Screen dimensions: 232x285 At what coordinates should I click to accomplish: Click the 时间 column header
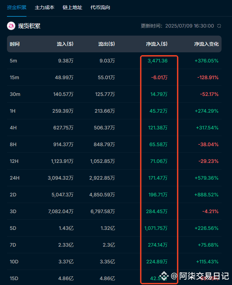pos(15,44)
